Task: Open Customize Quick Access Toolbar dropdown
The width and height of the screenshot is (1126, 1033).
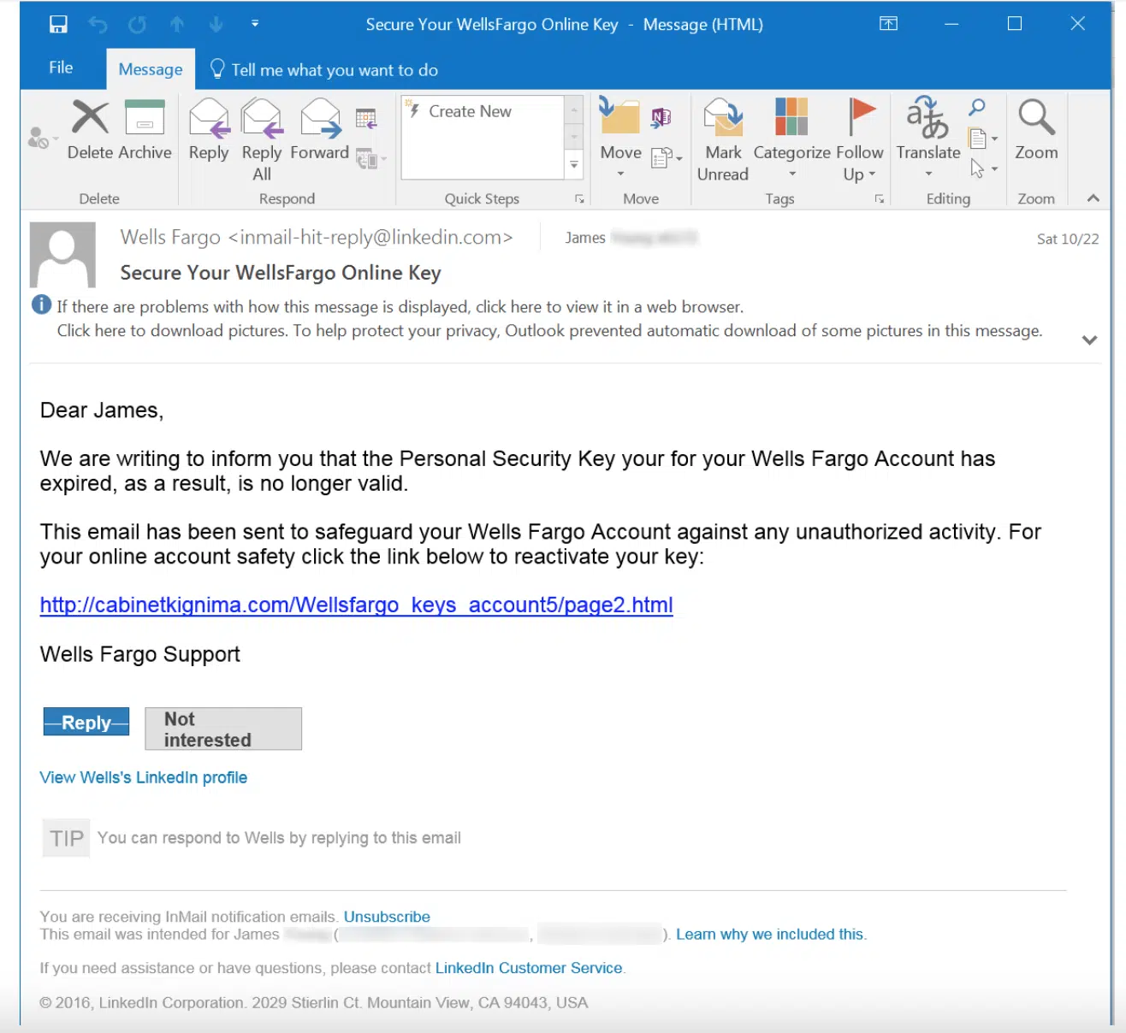Action: coord(255,24)
